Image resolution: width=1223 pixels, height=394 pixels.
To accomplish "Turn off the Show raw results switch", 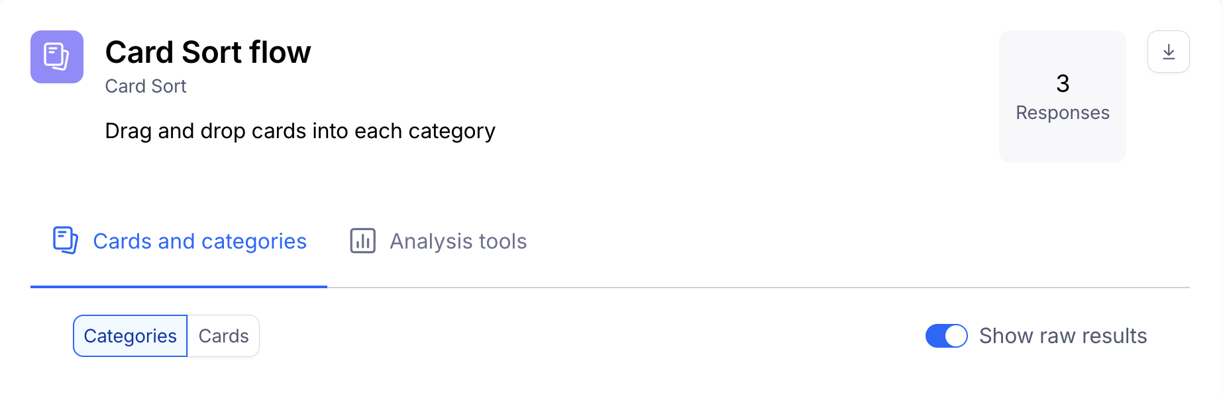I will (x=946, y=336).
